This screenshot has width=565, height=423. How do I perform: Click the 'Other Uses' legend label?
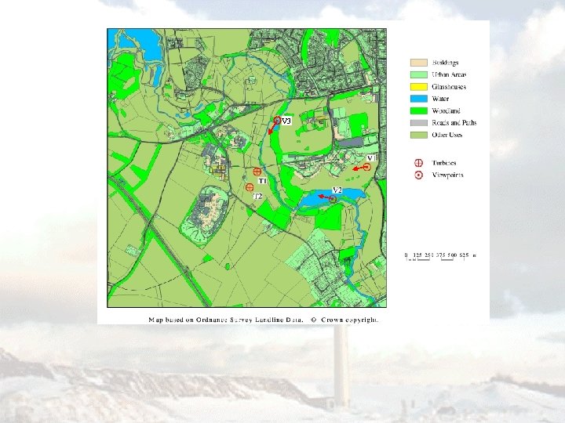(447, 135)
